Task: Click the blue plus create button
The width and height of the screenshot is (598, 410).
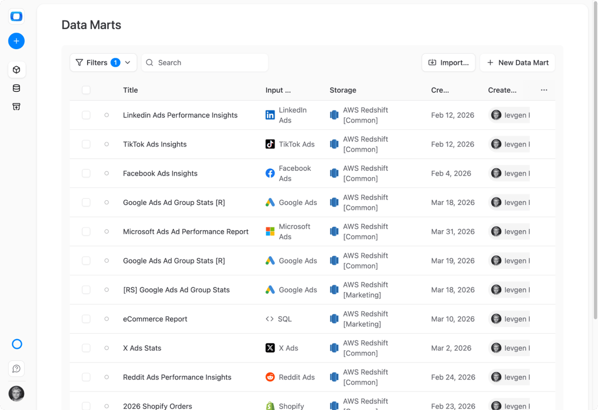Action: coord(17,41)
